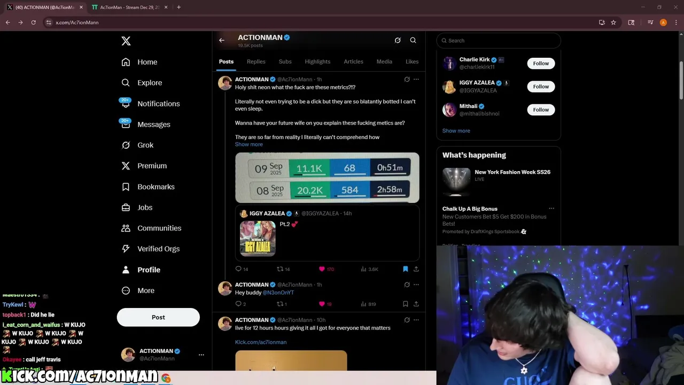684x385 pixels.
Task: Repost the Hey buddy post
Action: (282, 304)
